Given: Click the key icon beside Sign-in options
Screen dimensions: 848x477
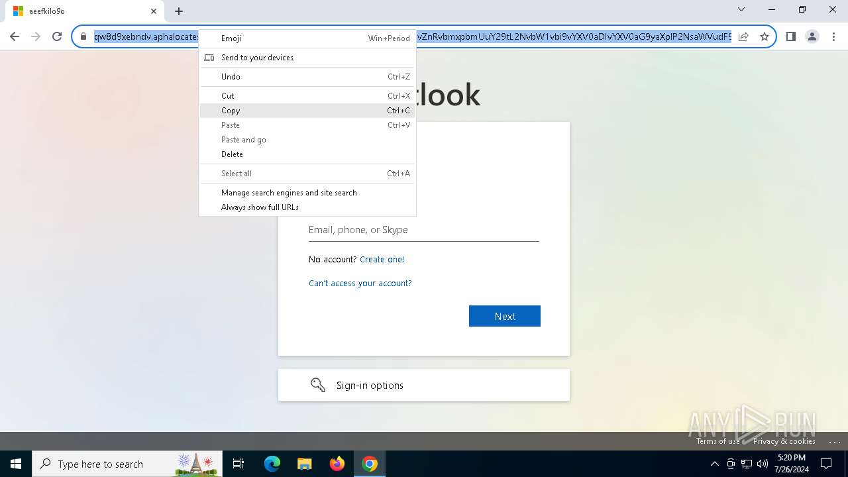Looking at the screenshot, I should click(318, 385).
